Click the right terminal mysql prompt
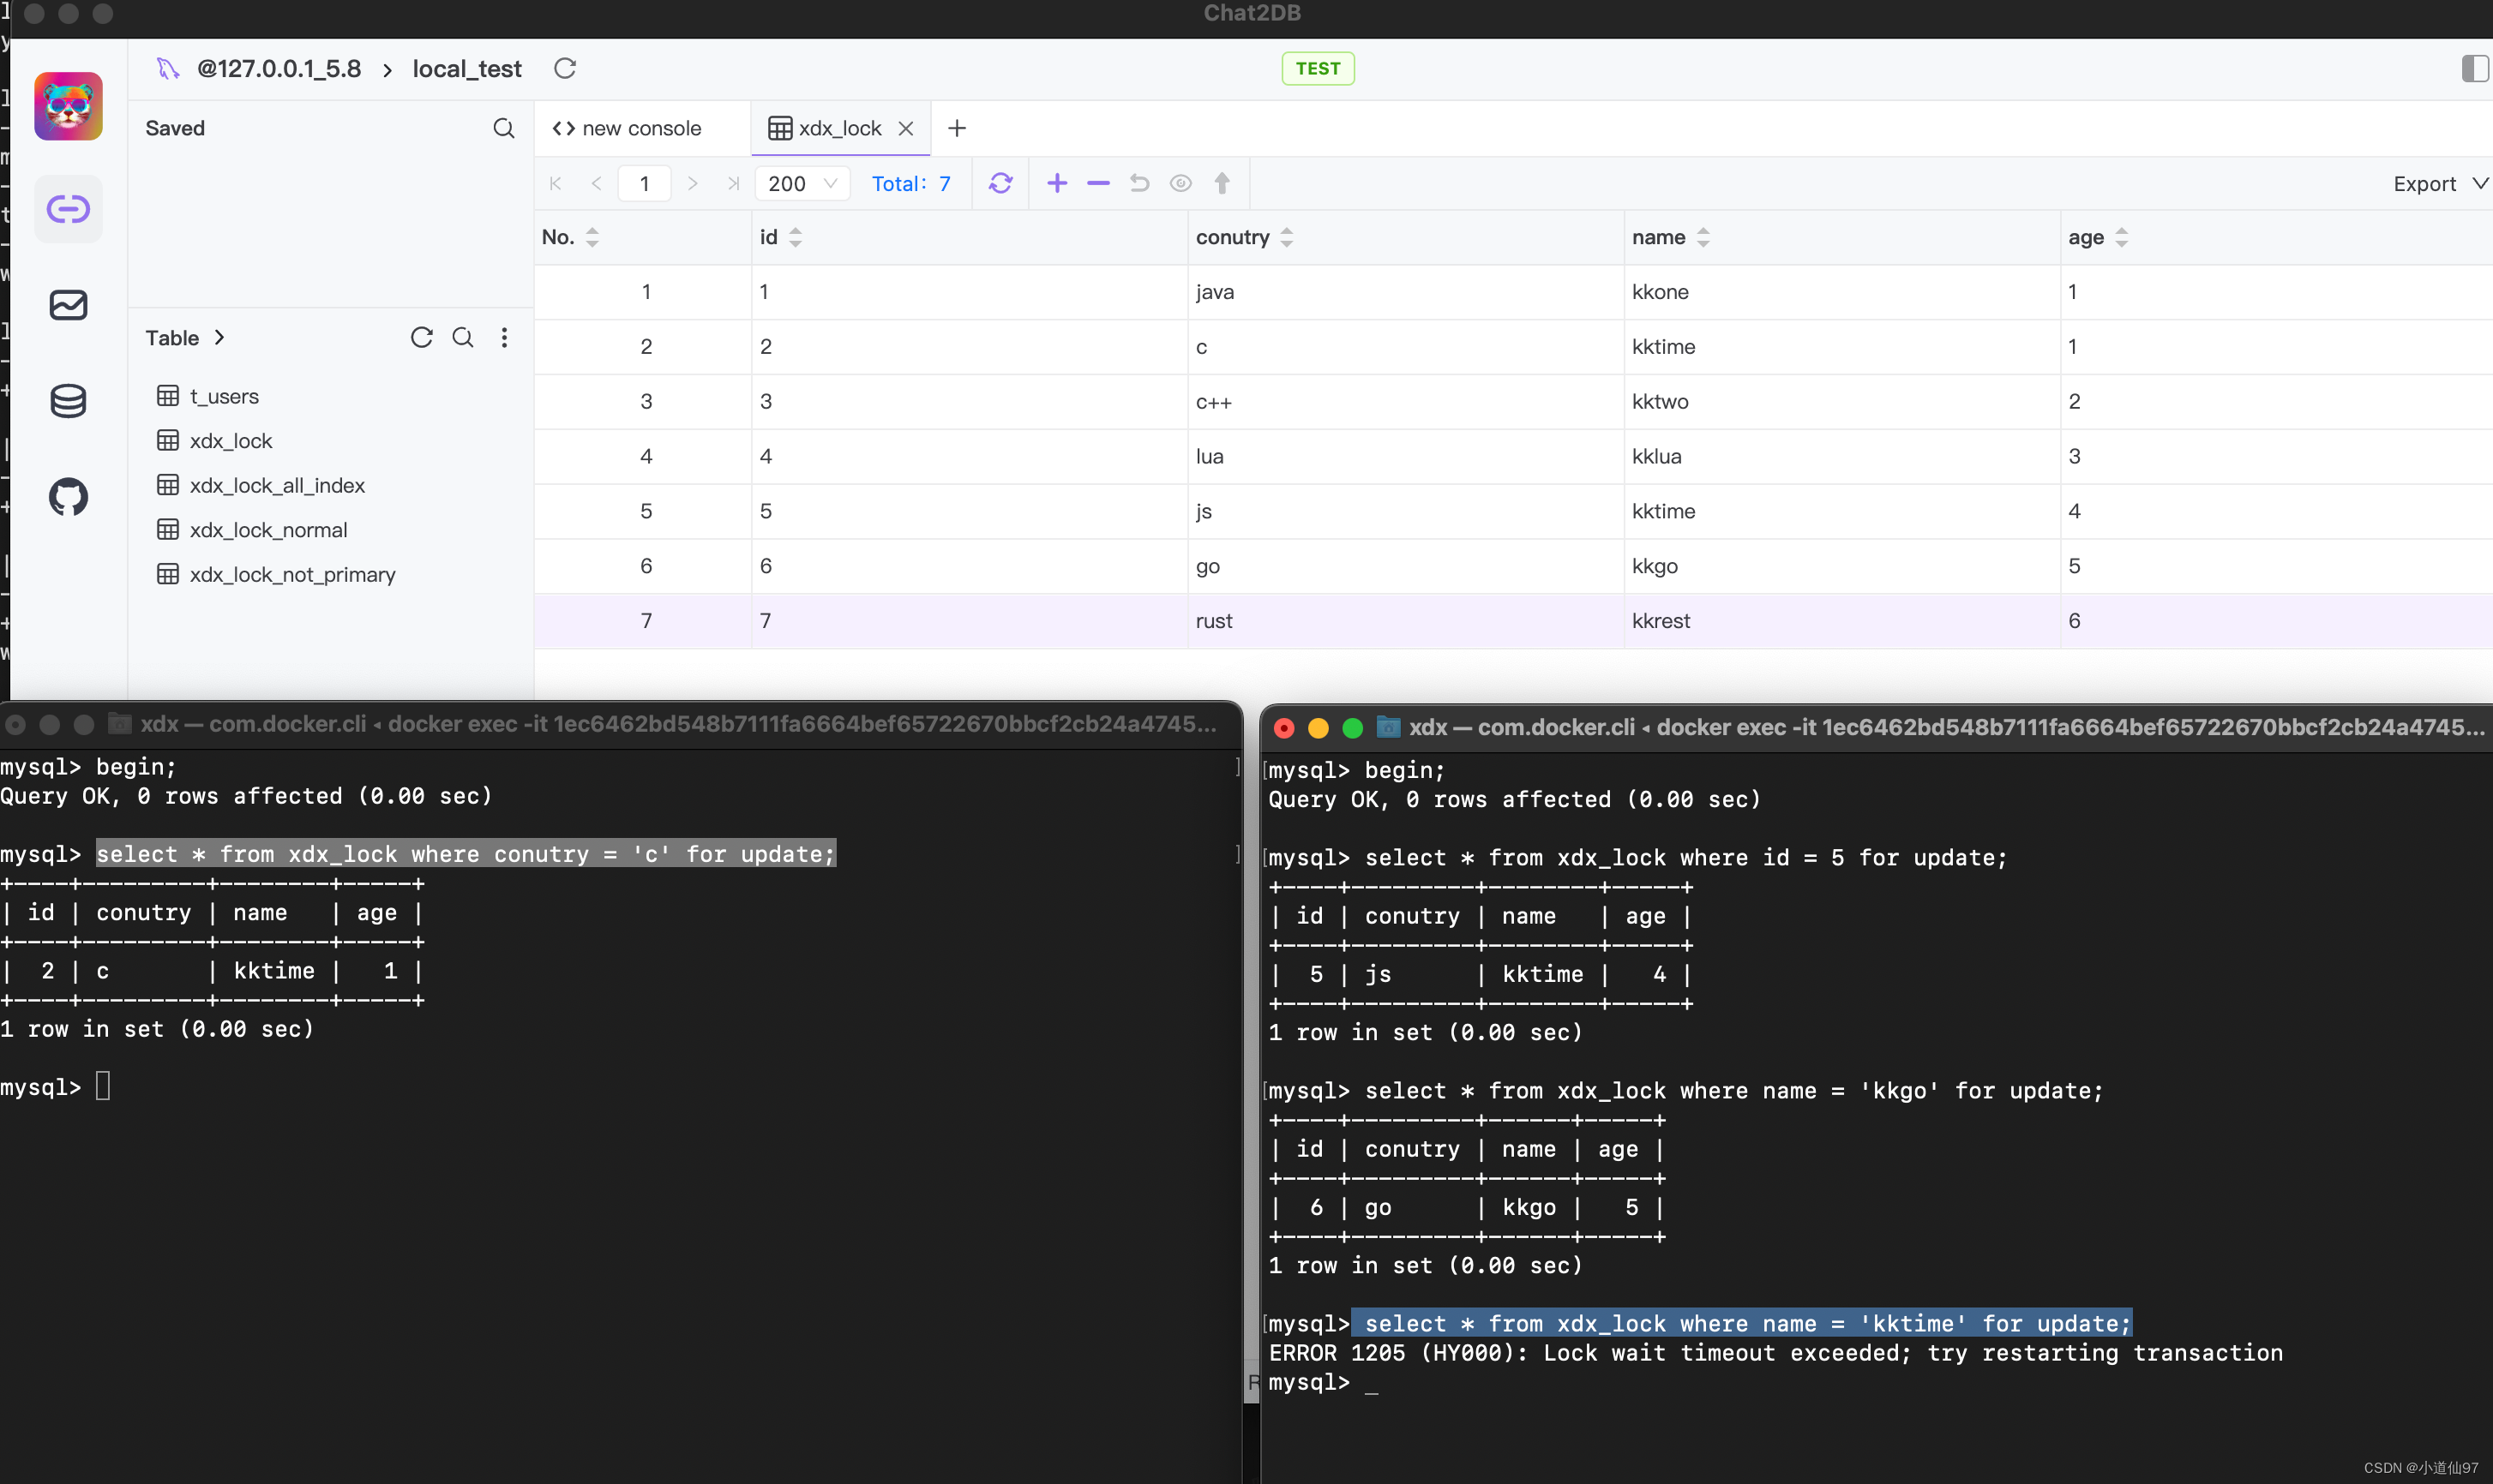2493x1484 pixels. coord(1308,1382)
